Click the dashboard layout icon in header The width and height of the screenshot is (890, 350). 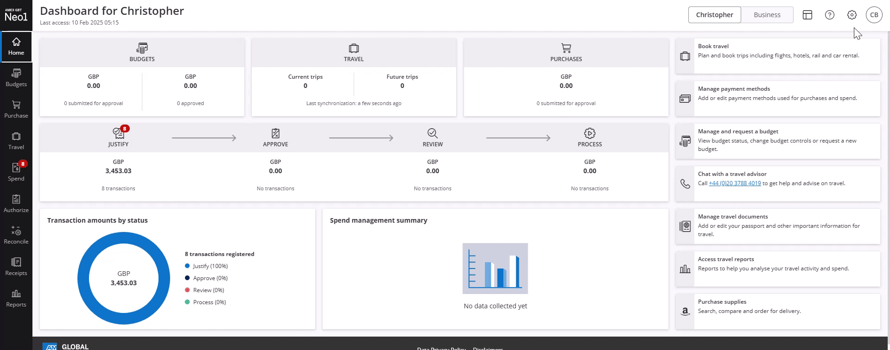[807, 15]
